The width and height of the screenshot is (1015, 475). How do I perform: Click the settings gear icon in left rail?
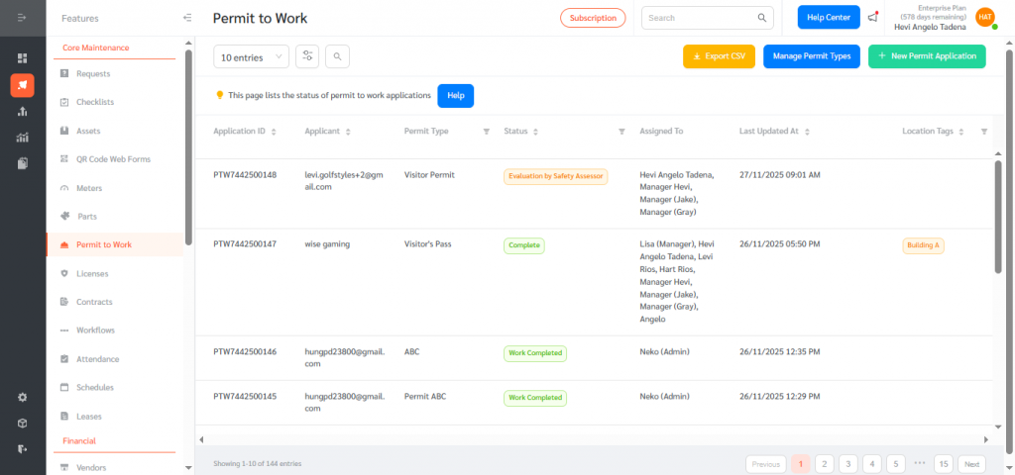(x=22, y=397)
